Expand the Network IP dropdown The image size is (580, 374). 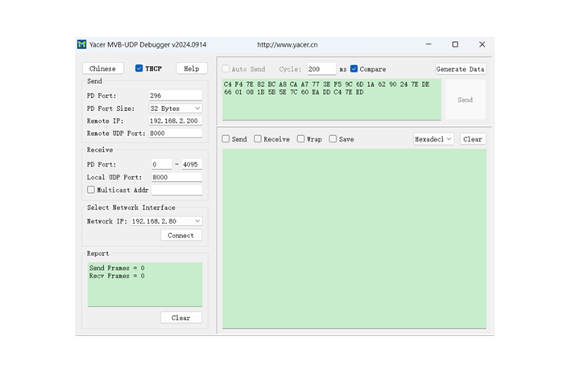pyautogui.click(x=166, y=221)
